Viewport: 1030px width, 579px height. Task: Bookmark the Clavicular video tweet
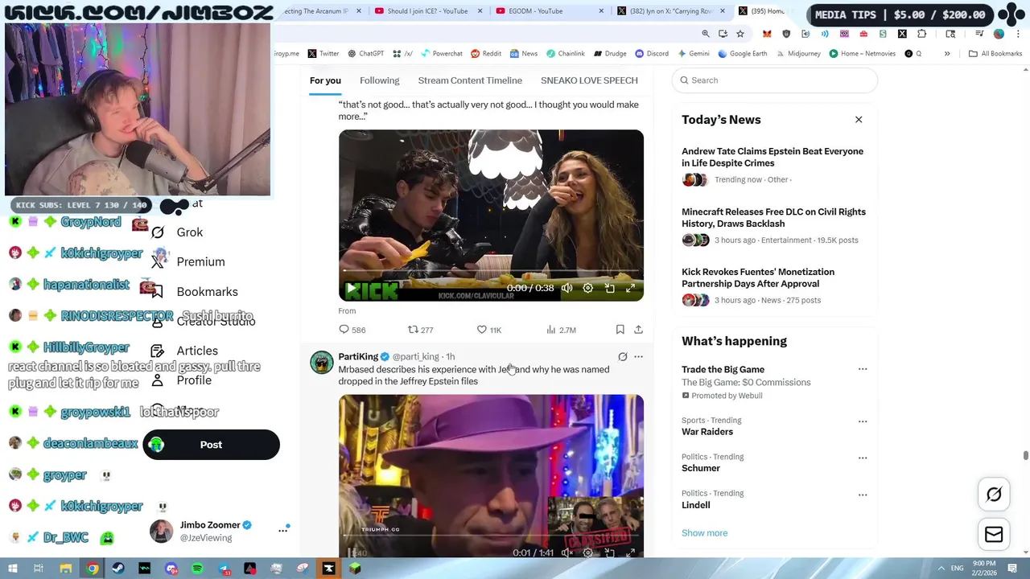tap(620, 330)
